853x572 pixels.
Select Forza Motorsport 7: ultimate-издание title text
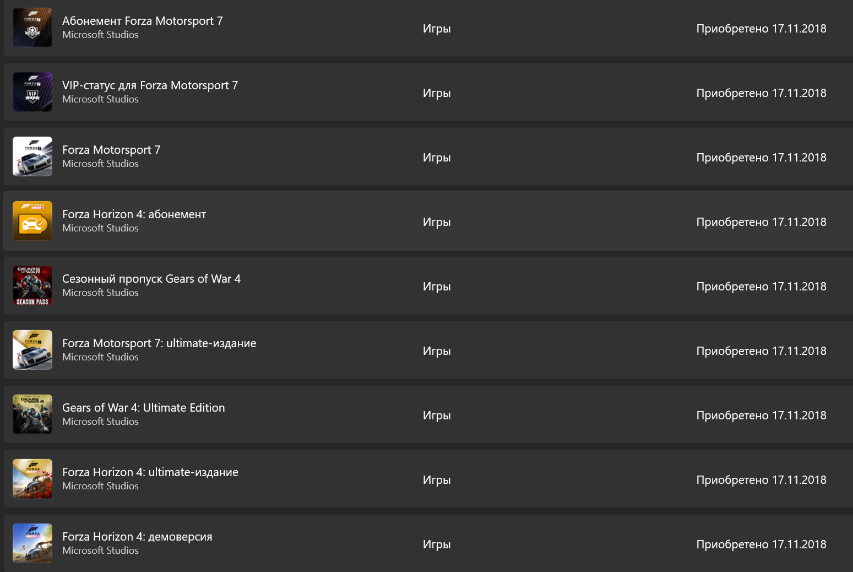click(159, 343)
